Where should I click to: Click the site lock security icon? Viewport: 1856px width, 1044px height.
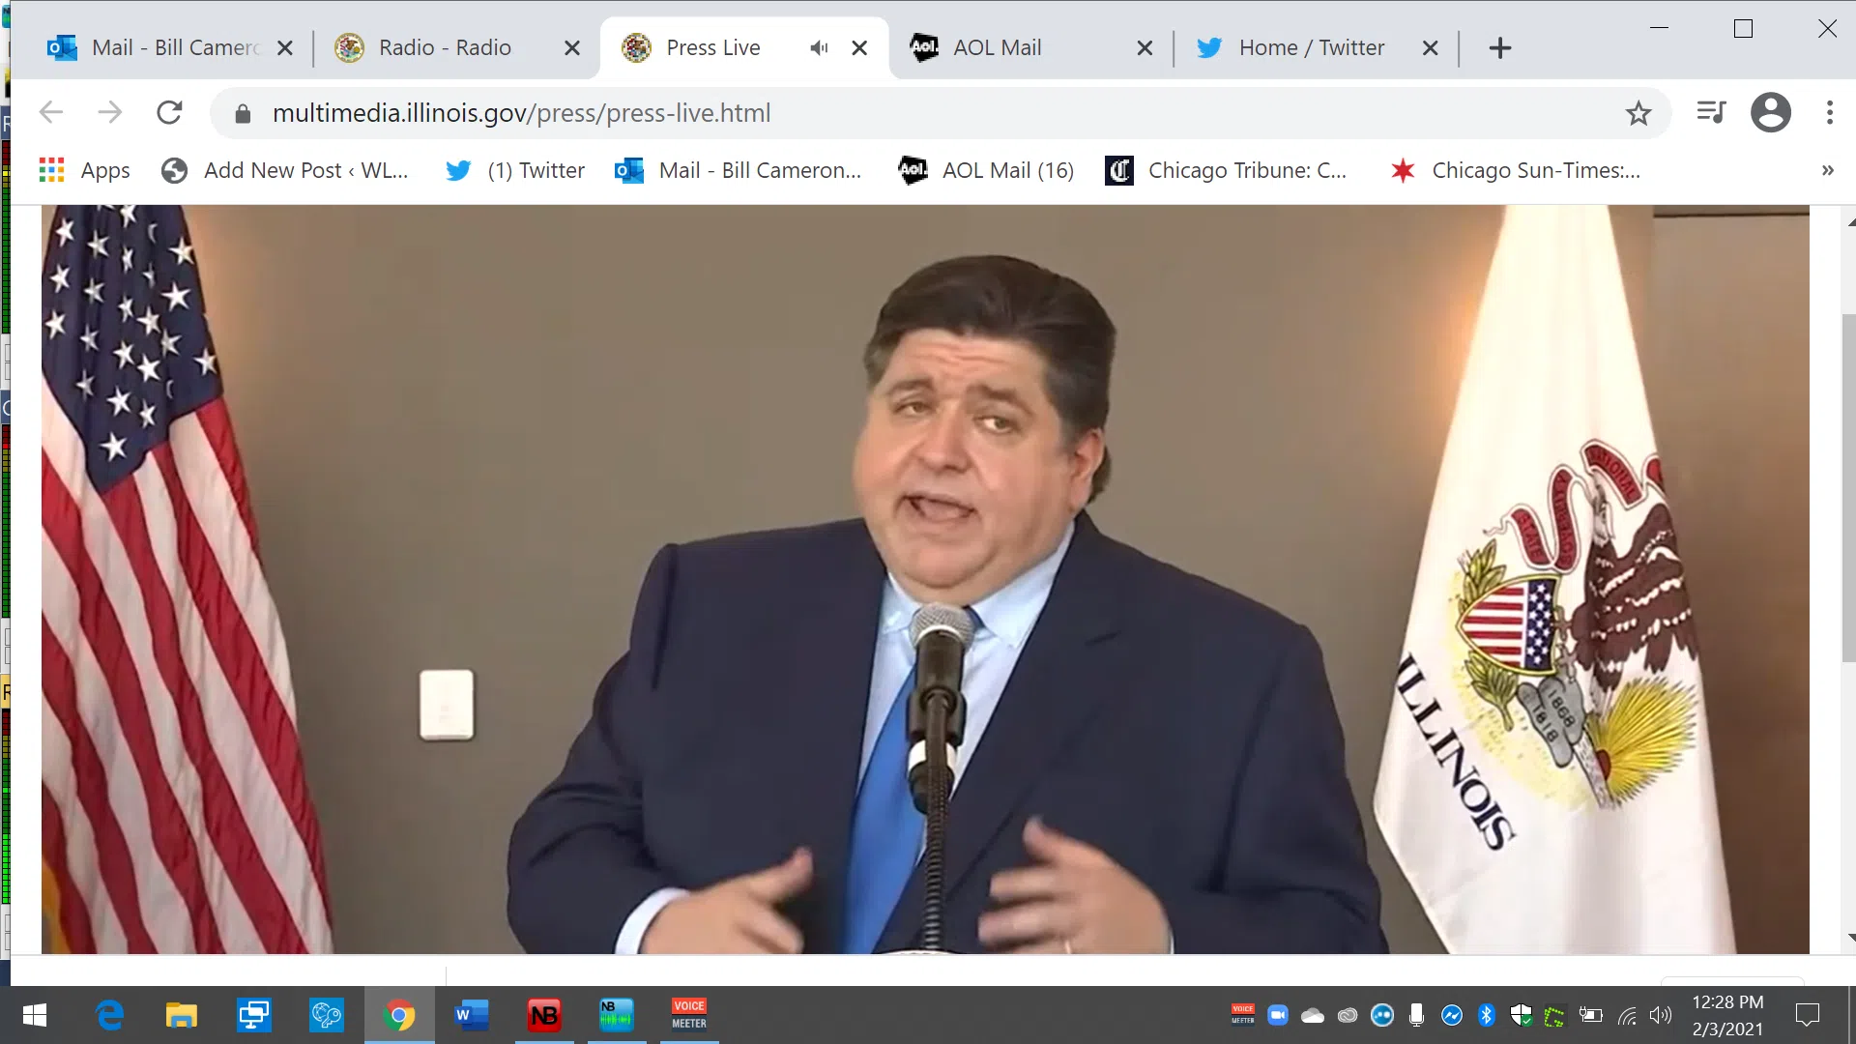click(x=243, y=114)
